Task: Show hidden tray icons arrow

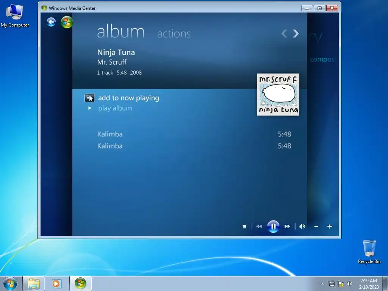Action: 322,284
